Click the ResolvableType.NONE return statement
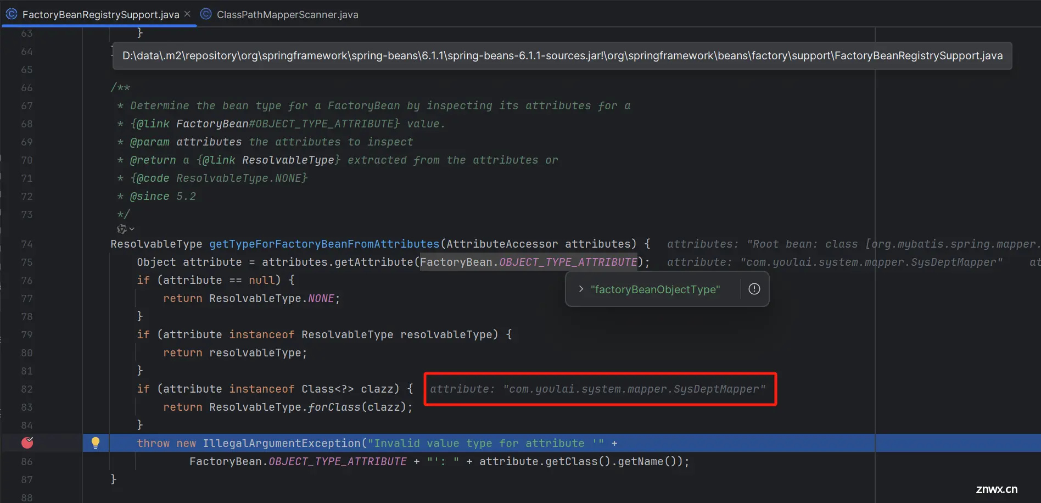 click(x=251, y=298)
